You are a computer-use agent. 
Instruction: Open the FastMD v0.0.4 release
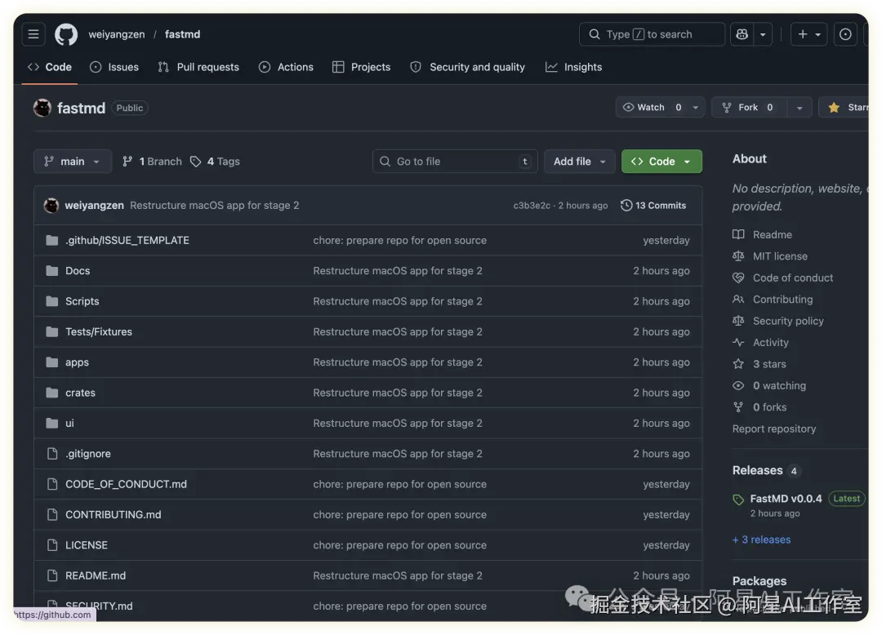click(x=786, y=499)
